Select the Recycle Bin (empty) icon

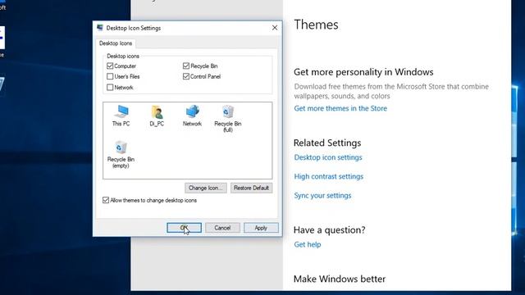(x=121, y=154)
